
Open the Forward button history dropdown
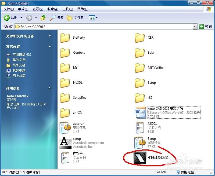[36, 18]
